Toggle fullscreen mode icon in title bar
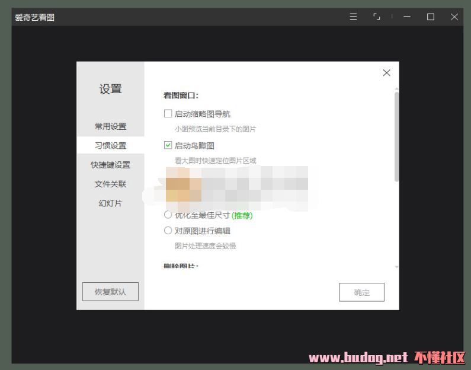Image resolution: width=471 pixels, height=370 pixels. 377,17
